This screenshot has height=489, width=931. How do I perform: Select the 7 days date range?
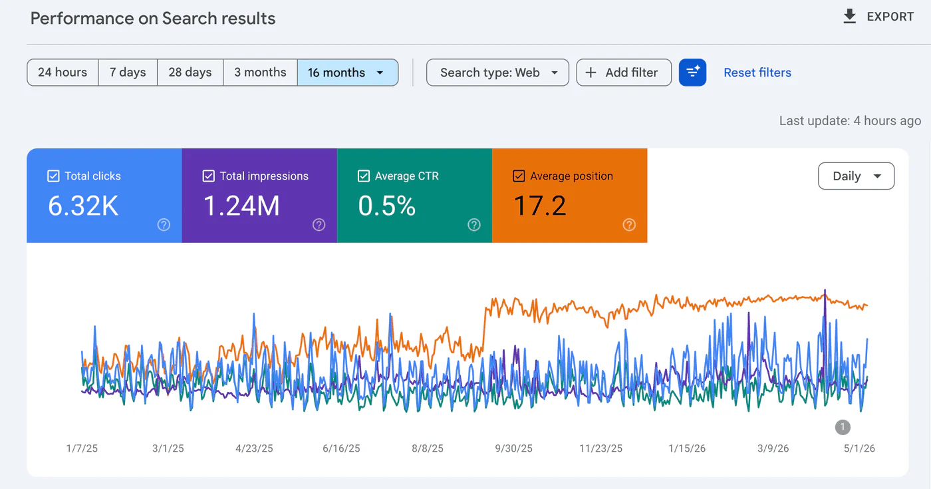tap(128, 73)
